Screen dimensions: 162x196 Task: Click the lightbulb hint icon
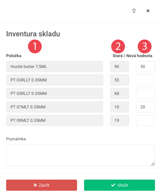point(134,11)
